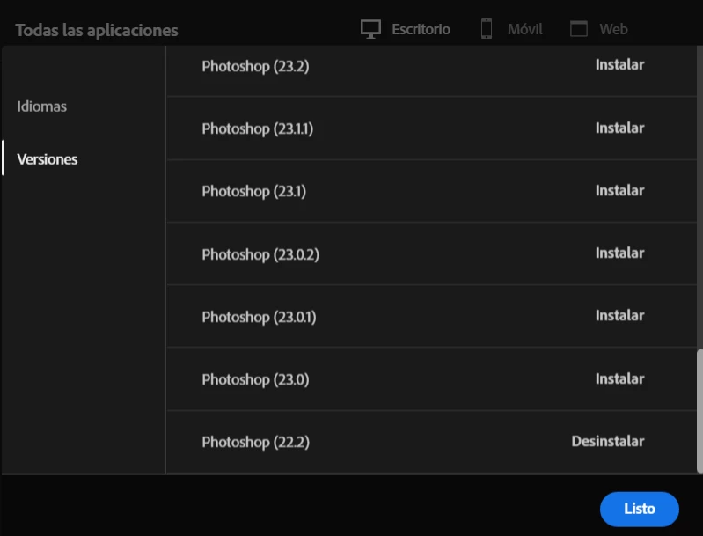Viewport: 703px width, 536px height.
Task: Install Photoshop (23.0)
Action: 619,378
